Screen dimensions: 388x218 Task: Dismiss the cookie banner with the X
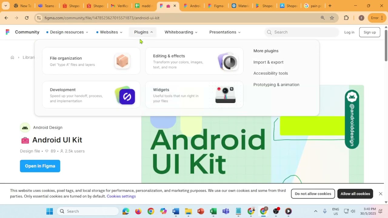click(380, 194)
